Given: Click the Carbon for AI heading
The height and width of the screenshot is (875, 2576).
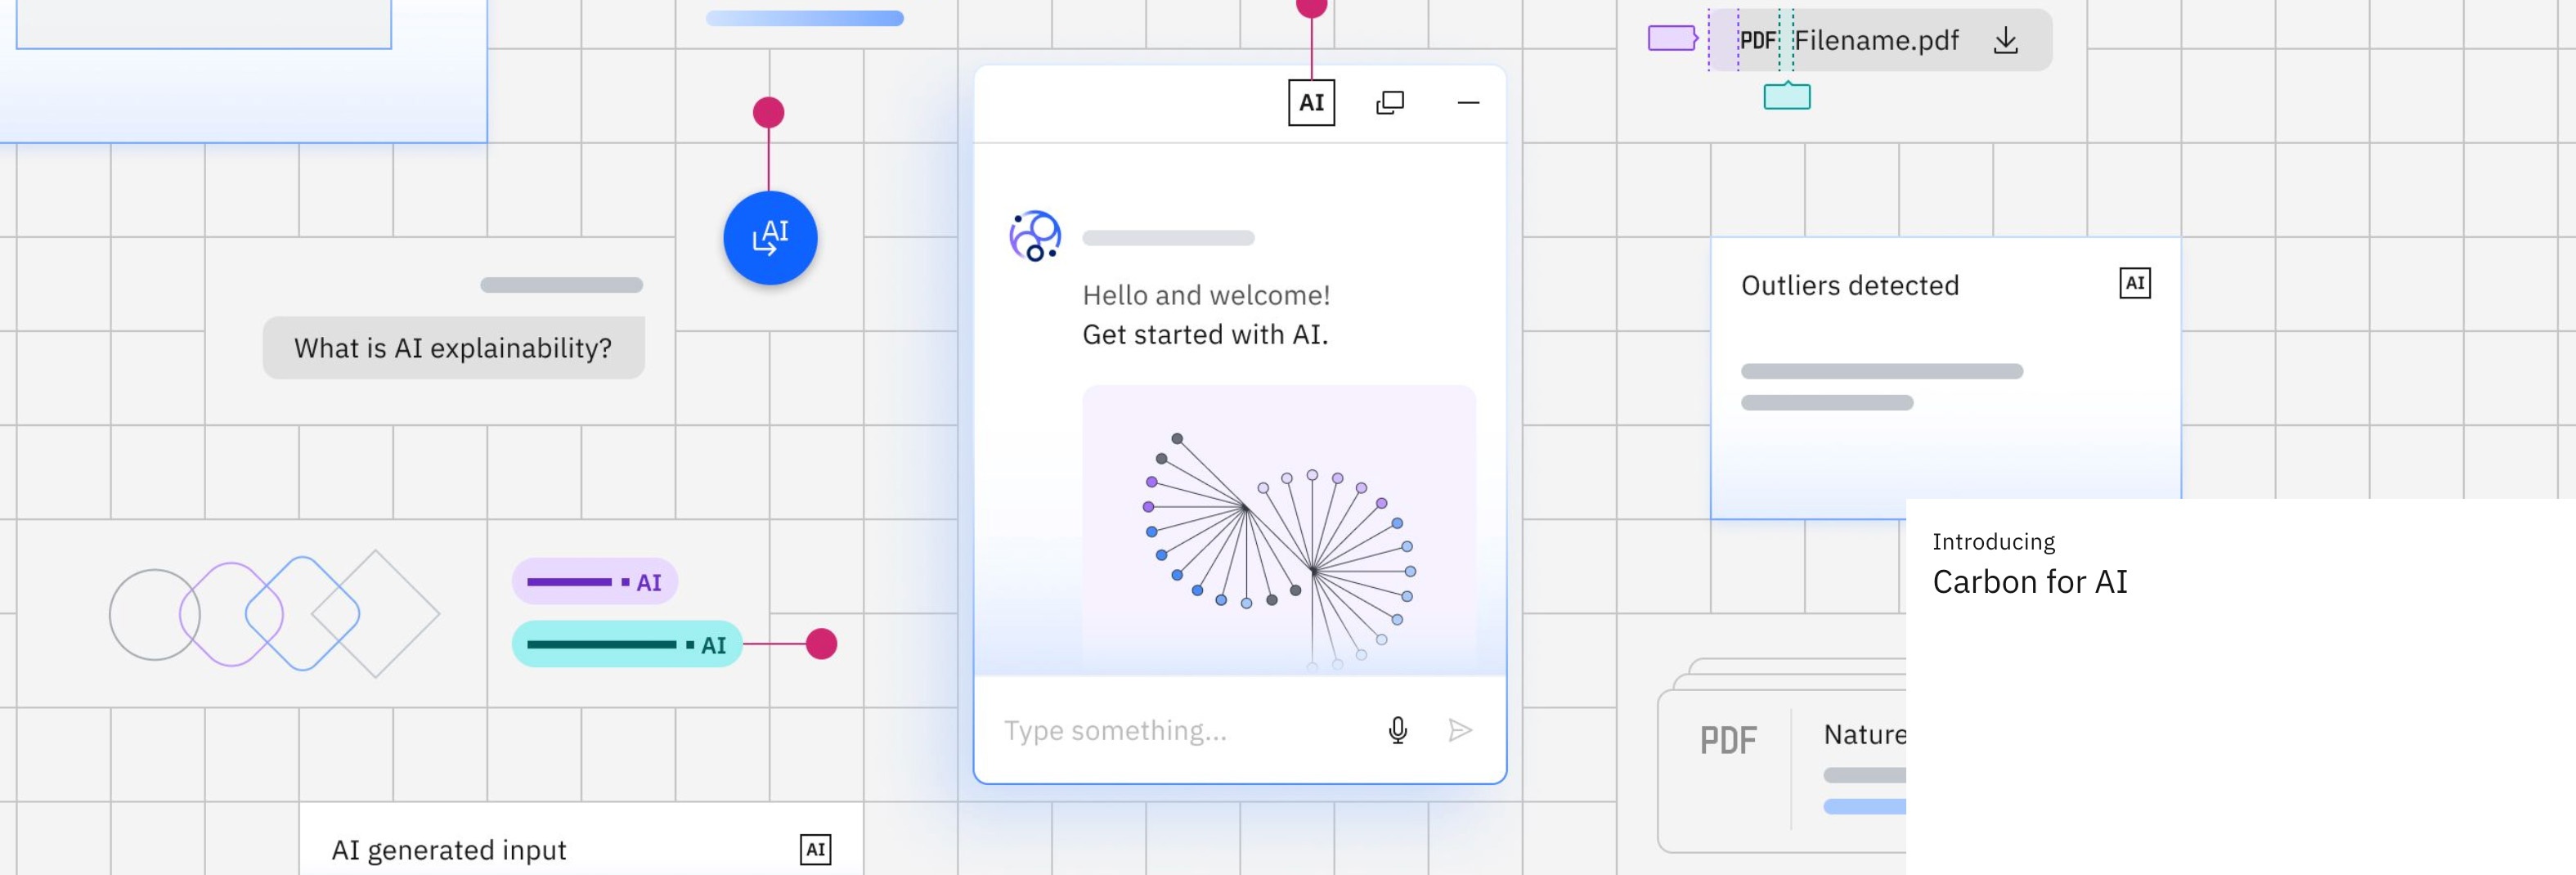Looking at the screenshot, I should (x=2030, y=581).
